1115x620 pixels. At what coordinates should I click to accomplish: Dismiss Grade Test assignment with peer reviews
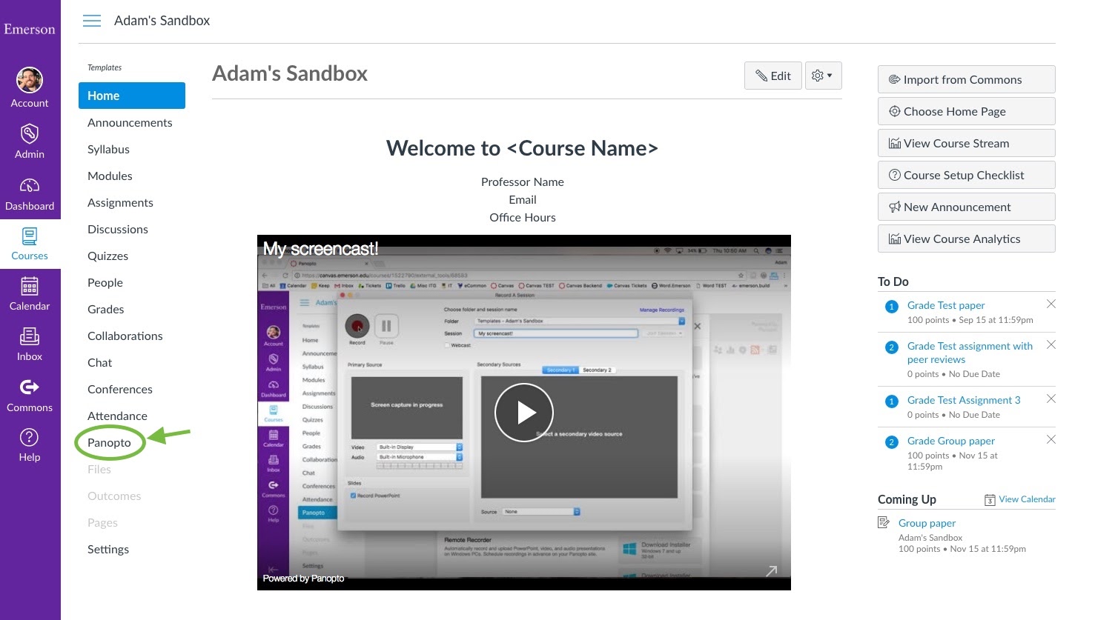click(x=1051, y=344)
